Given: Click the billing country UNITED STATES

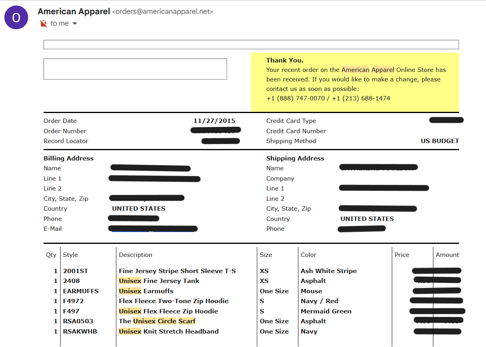Looking at the screenshot, I should [139, 209].
